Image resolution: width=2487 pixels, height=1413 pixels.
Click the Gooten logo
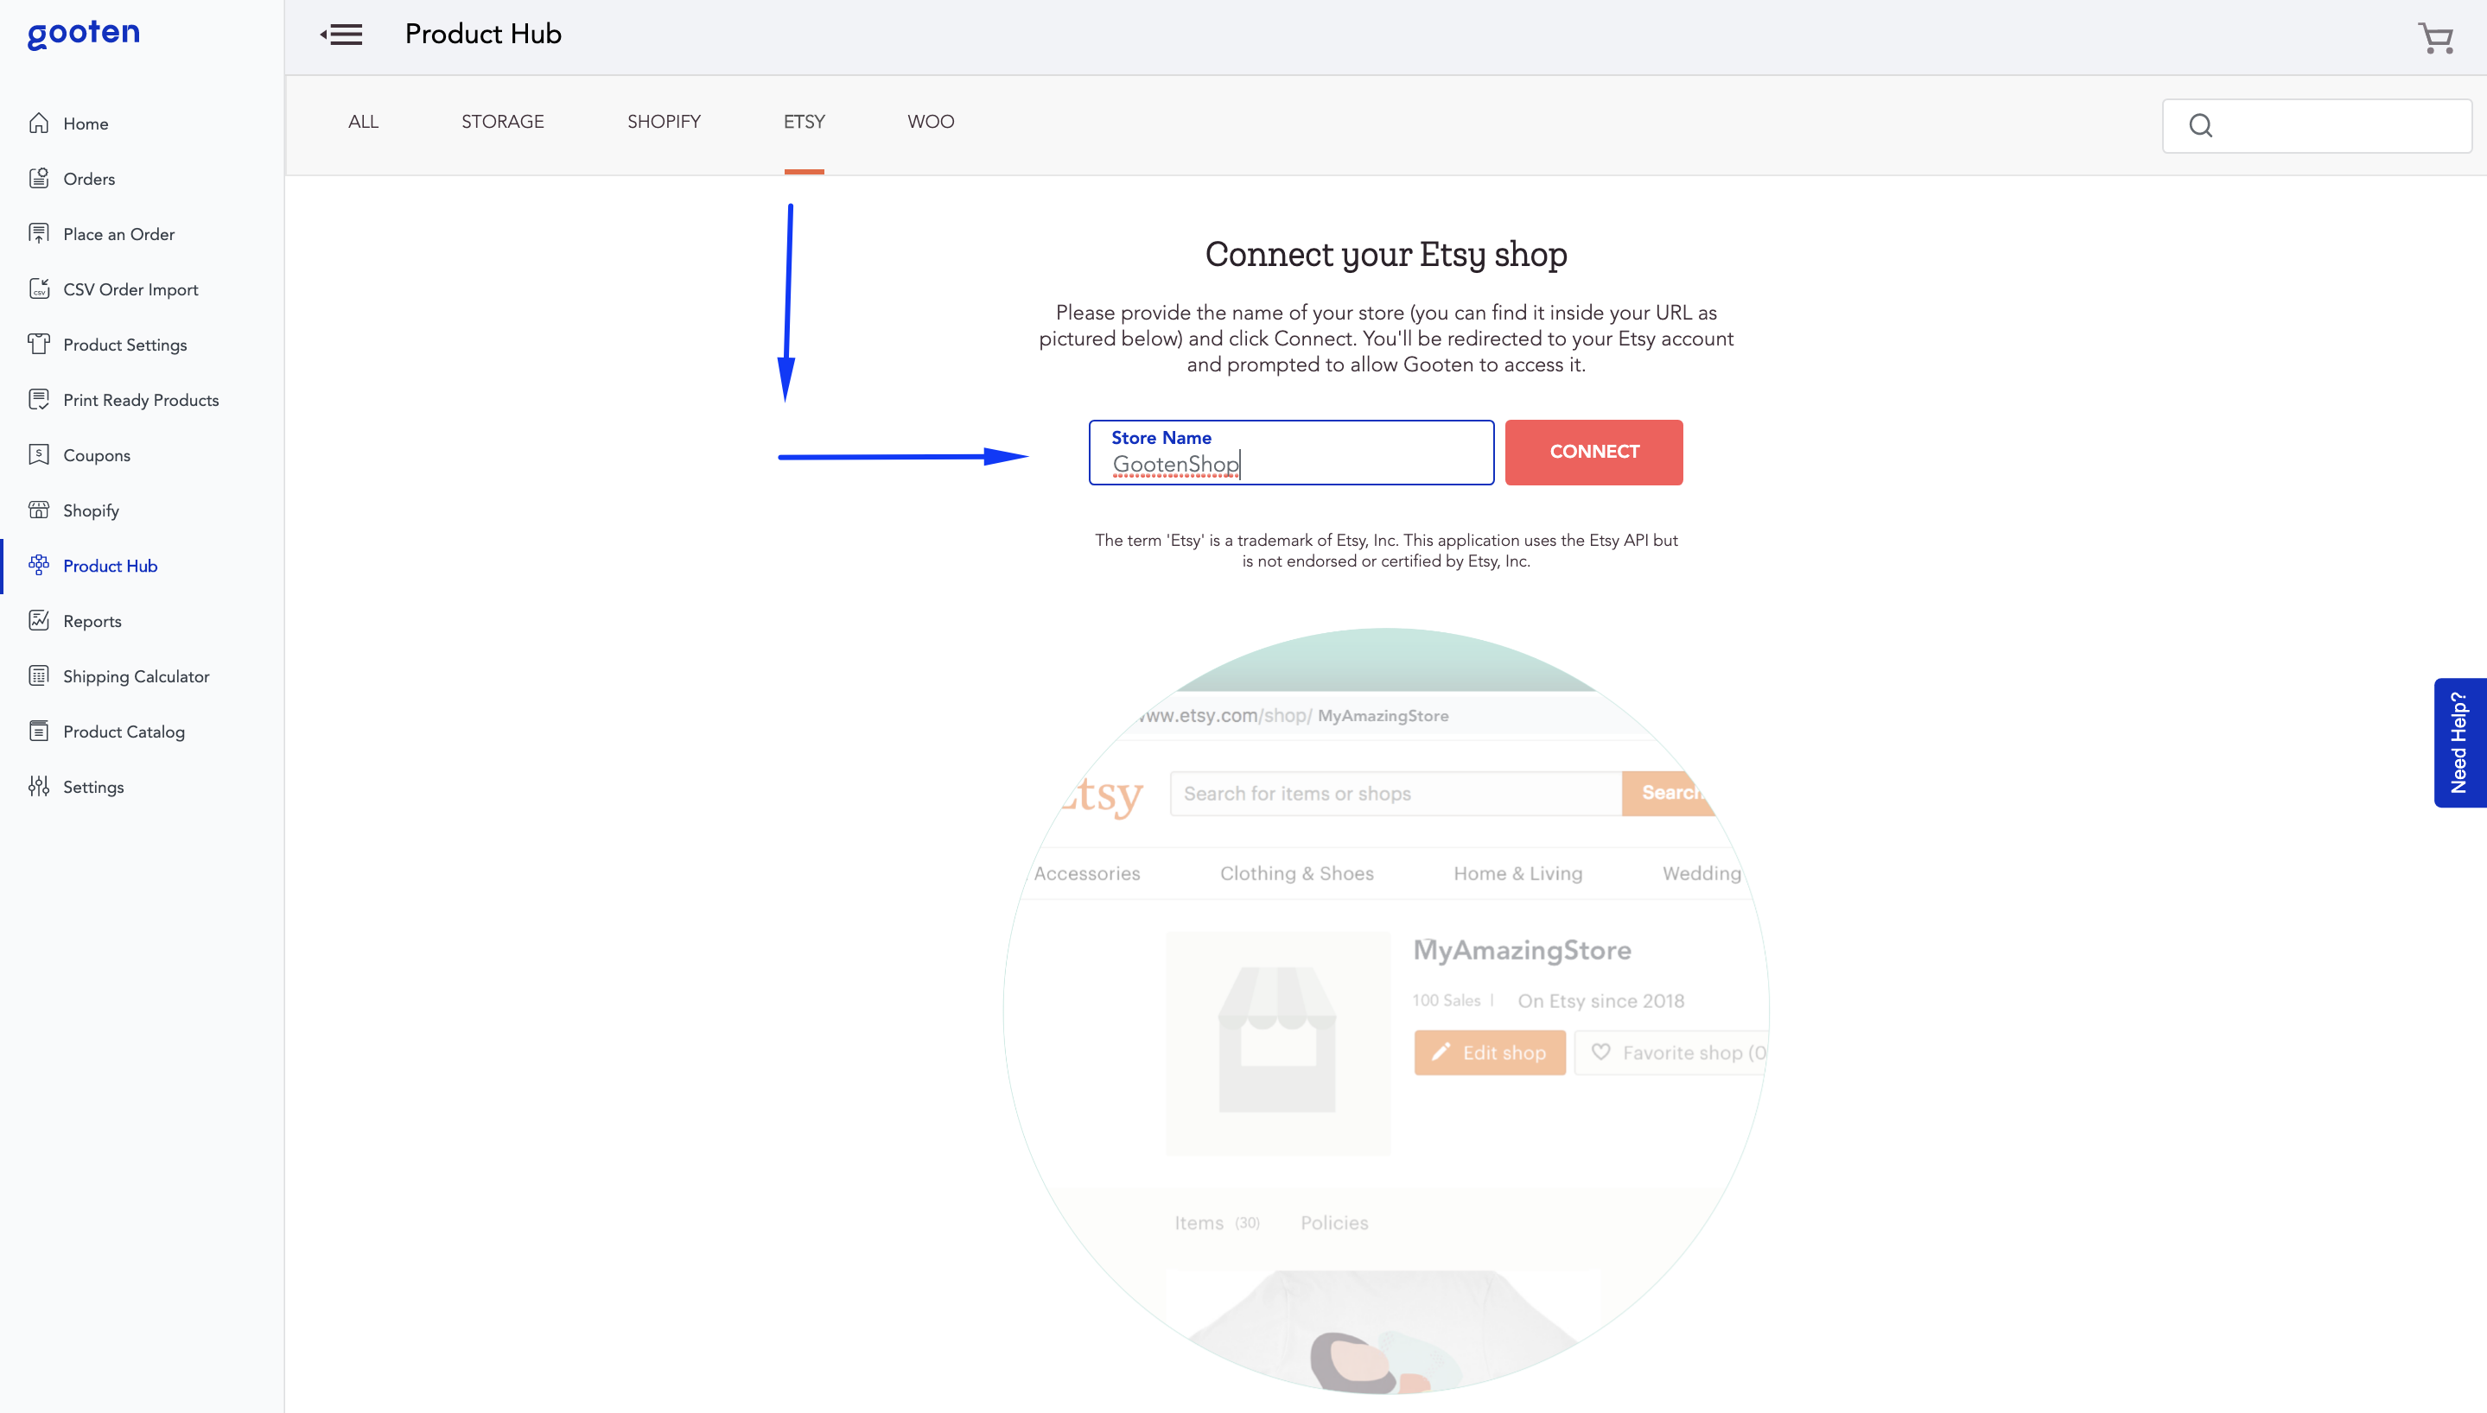(x=84, y=33)
